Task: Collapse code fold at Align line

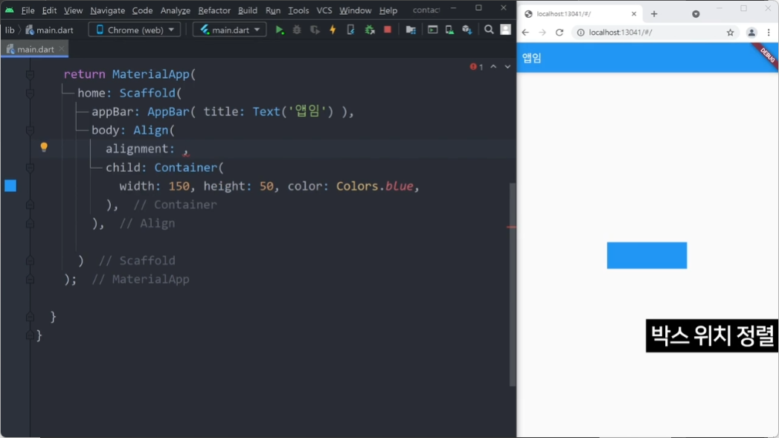Action: (x=30, y=130)
